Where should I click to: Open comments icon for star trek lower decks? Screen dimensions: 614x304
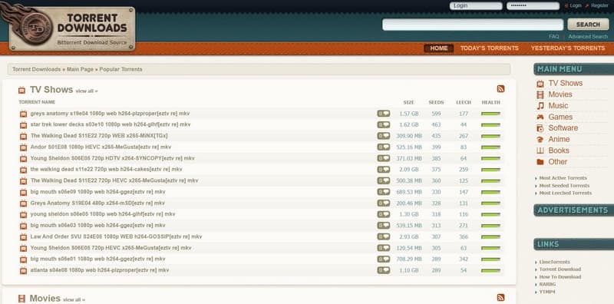coord(383,124)
